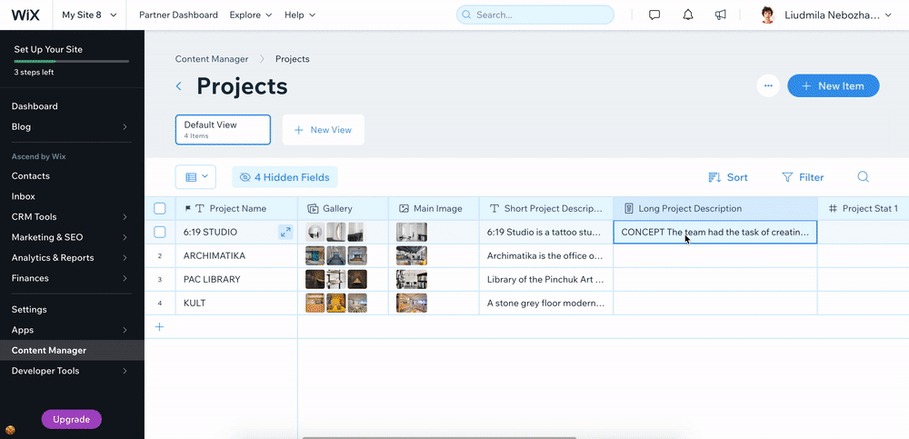Open the Explore dropdown menu
The image size is (909, 439).
[x=251, y=15]
